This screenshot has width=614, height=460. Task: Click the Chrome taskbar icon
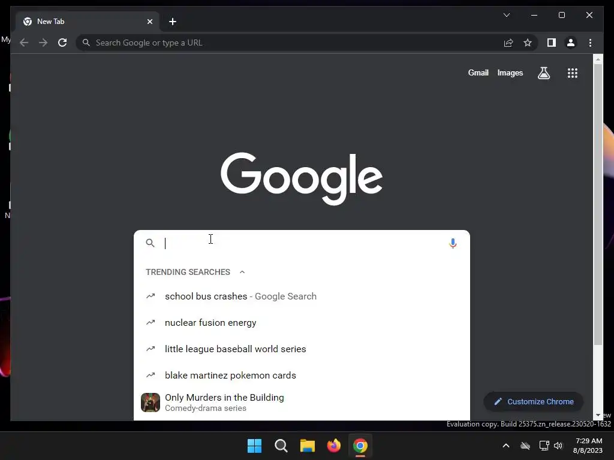[360, 446]
